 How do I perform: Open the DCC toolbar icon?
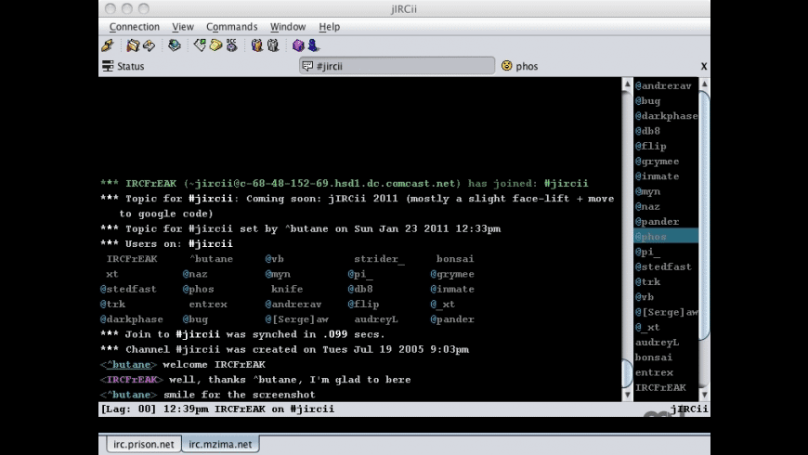click(232, 45)
